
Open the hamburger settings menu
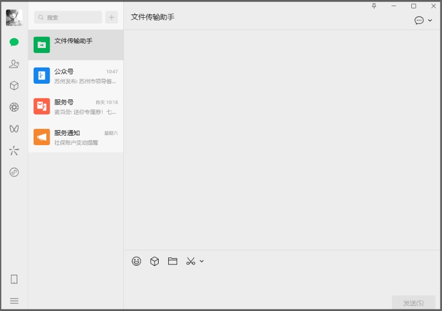pyautogui.click(x=14, y=301)
